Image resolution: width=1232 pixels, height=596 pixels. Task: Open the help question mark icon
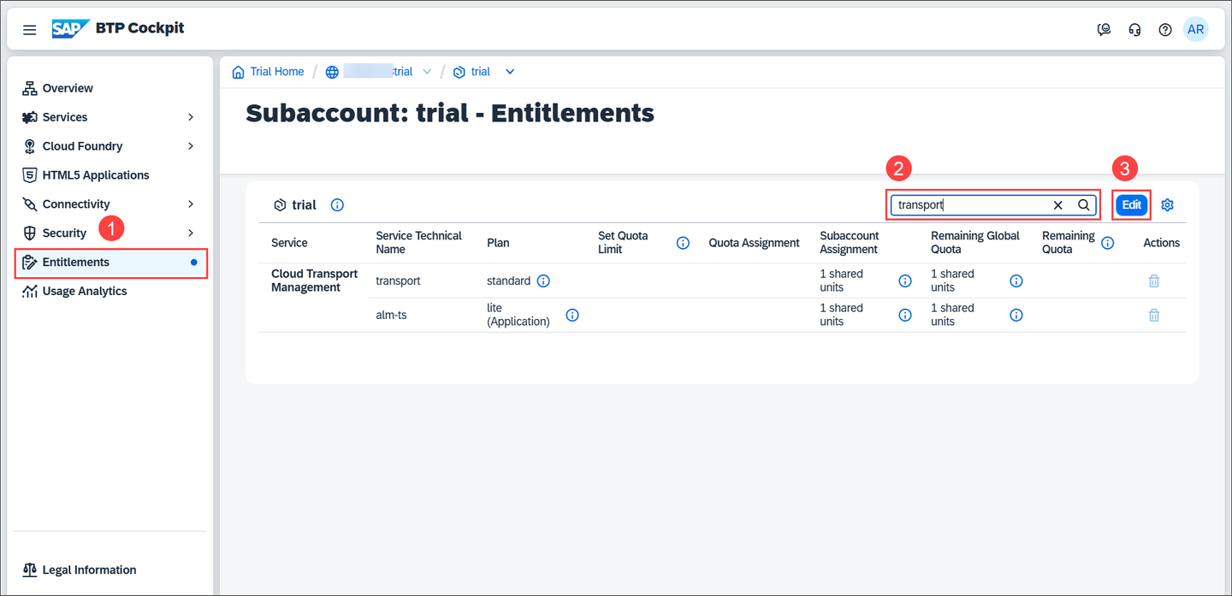click(x=1165, y=30)
